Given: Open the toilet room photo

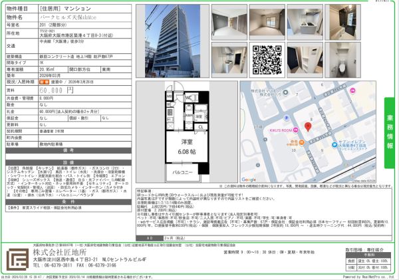Looking at the screenshot, I should (x=342, y=60).
